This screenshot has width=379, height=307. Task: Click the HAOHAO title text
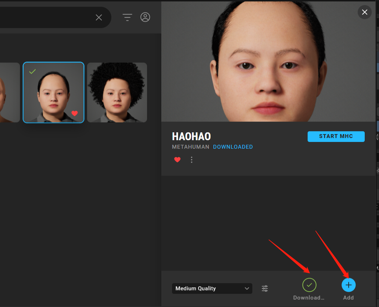point(191,137)
